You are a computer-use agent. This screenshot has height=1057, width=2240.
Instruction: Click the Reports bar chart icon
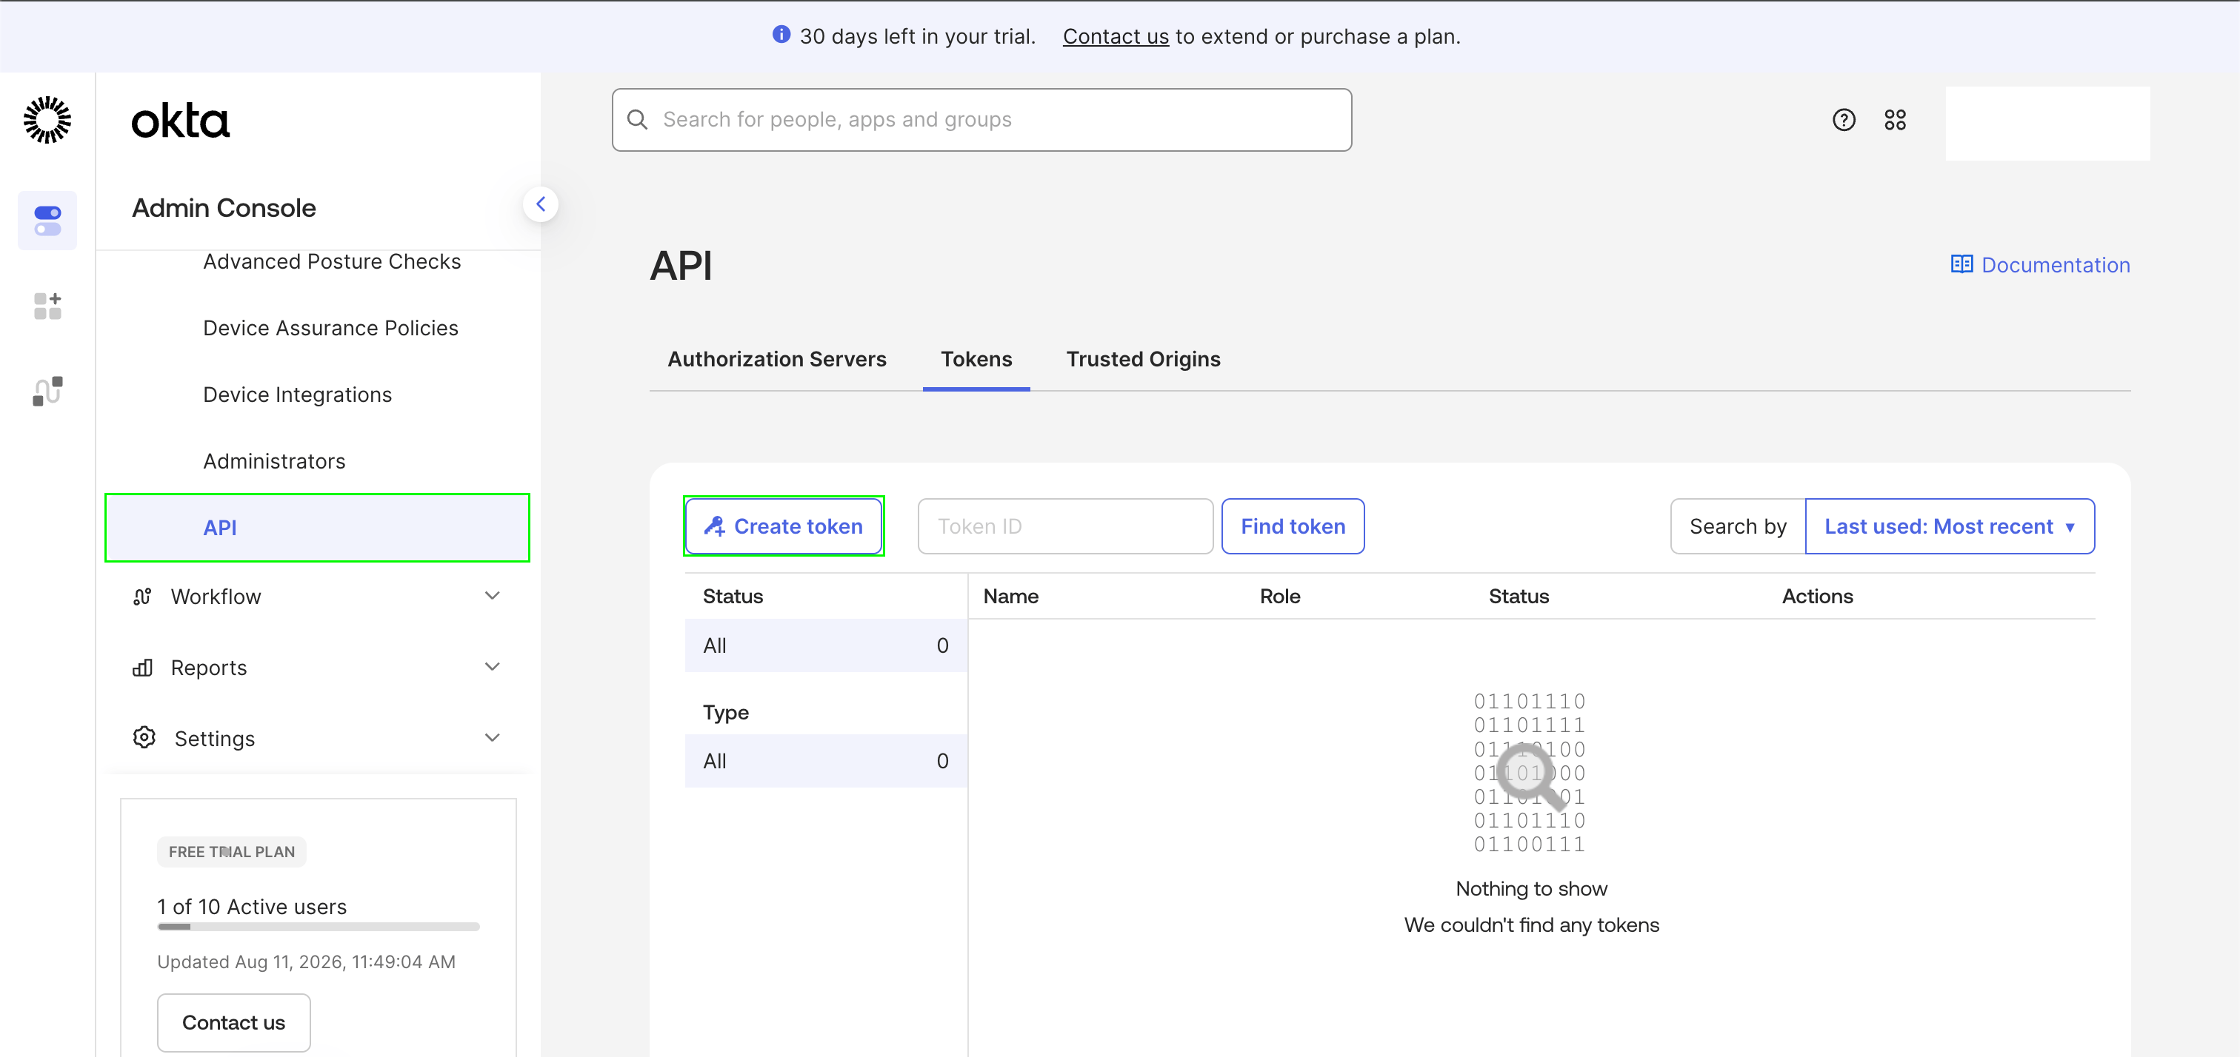click(143, 668)
